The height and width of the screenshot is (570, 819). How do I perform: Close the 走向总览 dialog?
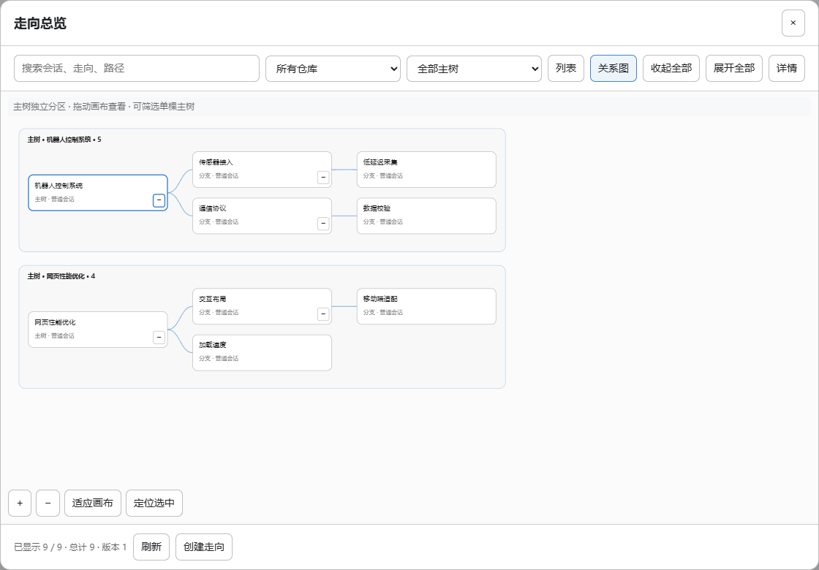pyautogui.click(x=793, y=23)
